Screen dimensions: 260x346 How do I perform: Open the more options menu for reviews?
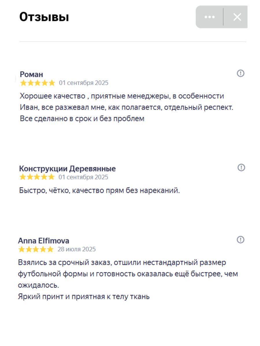[x=210, y=17]
